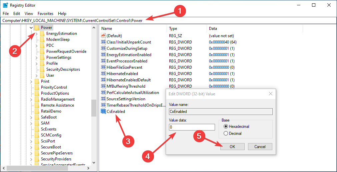The height and width of the screenshot is (172, 337).
Task: Click the PowerRequestOverride folder icon
Action: point(42,51)
